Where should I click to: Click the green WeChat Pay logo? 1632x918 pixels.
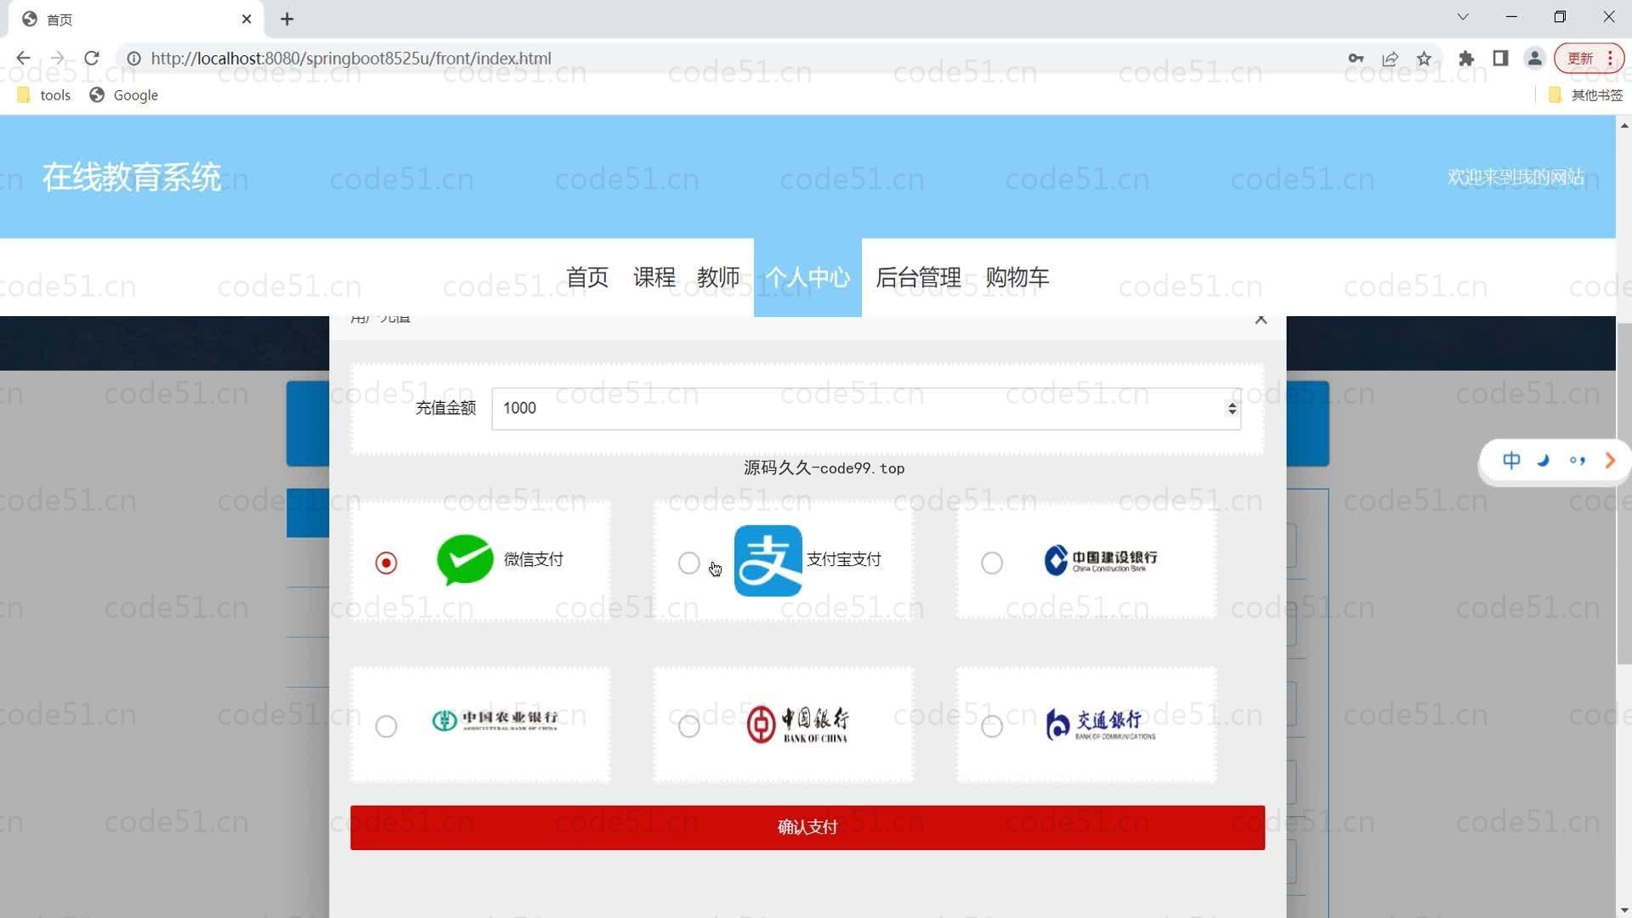(465, 560)
